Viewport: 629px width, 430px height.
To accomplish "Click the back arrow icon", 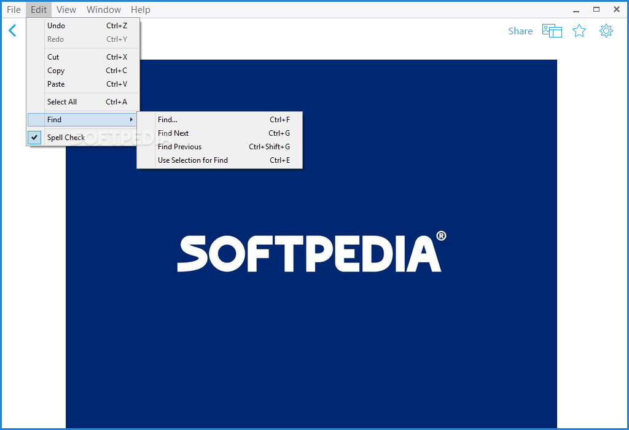I will click(x=12, y=31).
